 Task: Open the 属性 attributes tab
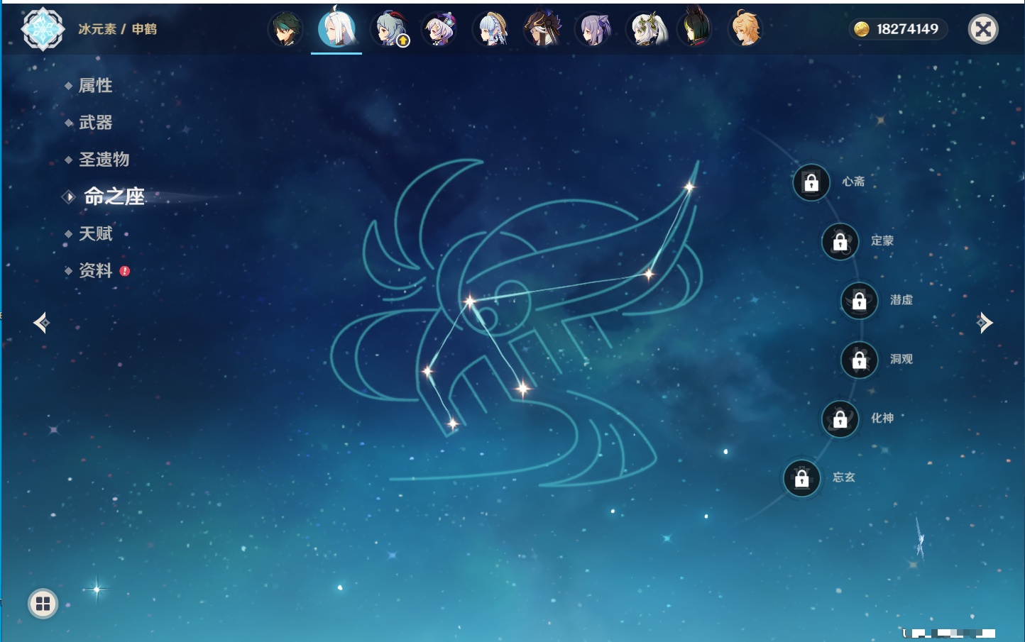pos(95,86)
